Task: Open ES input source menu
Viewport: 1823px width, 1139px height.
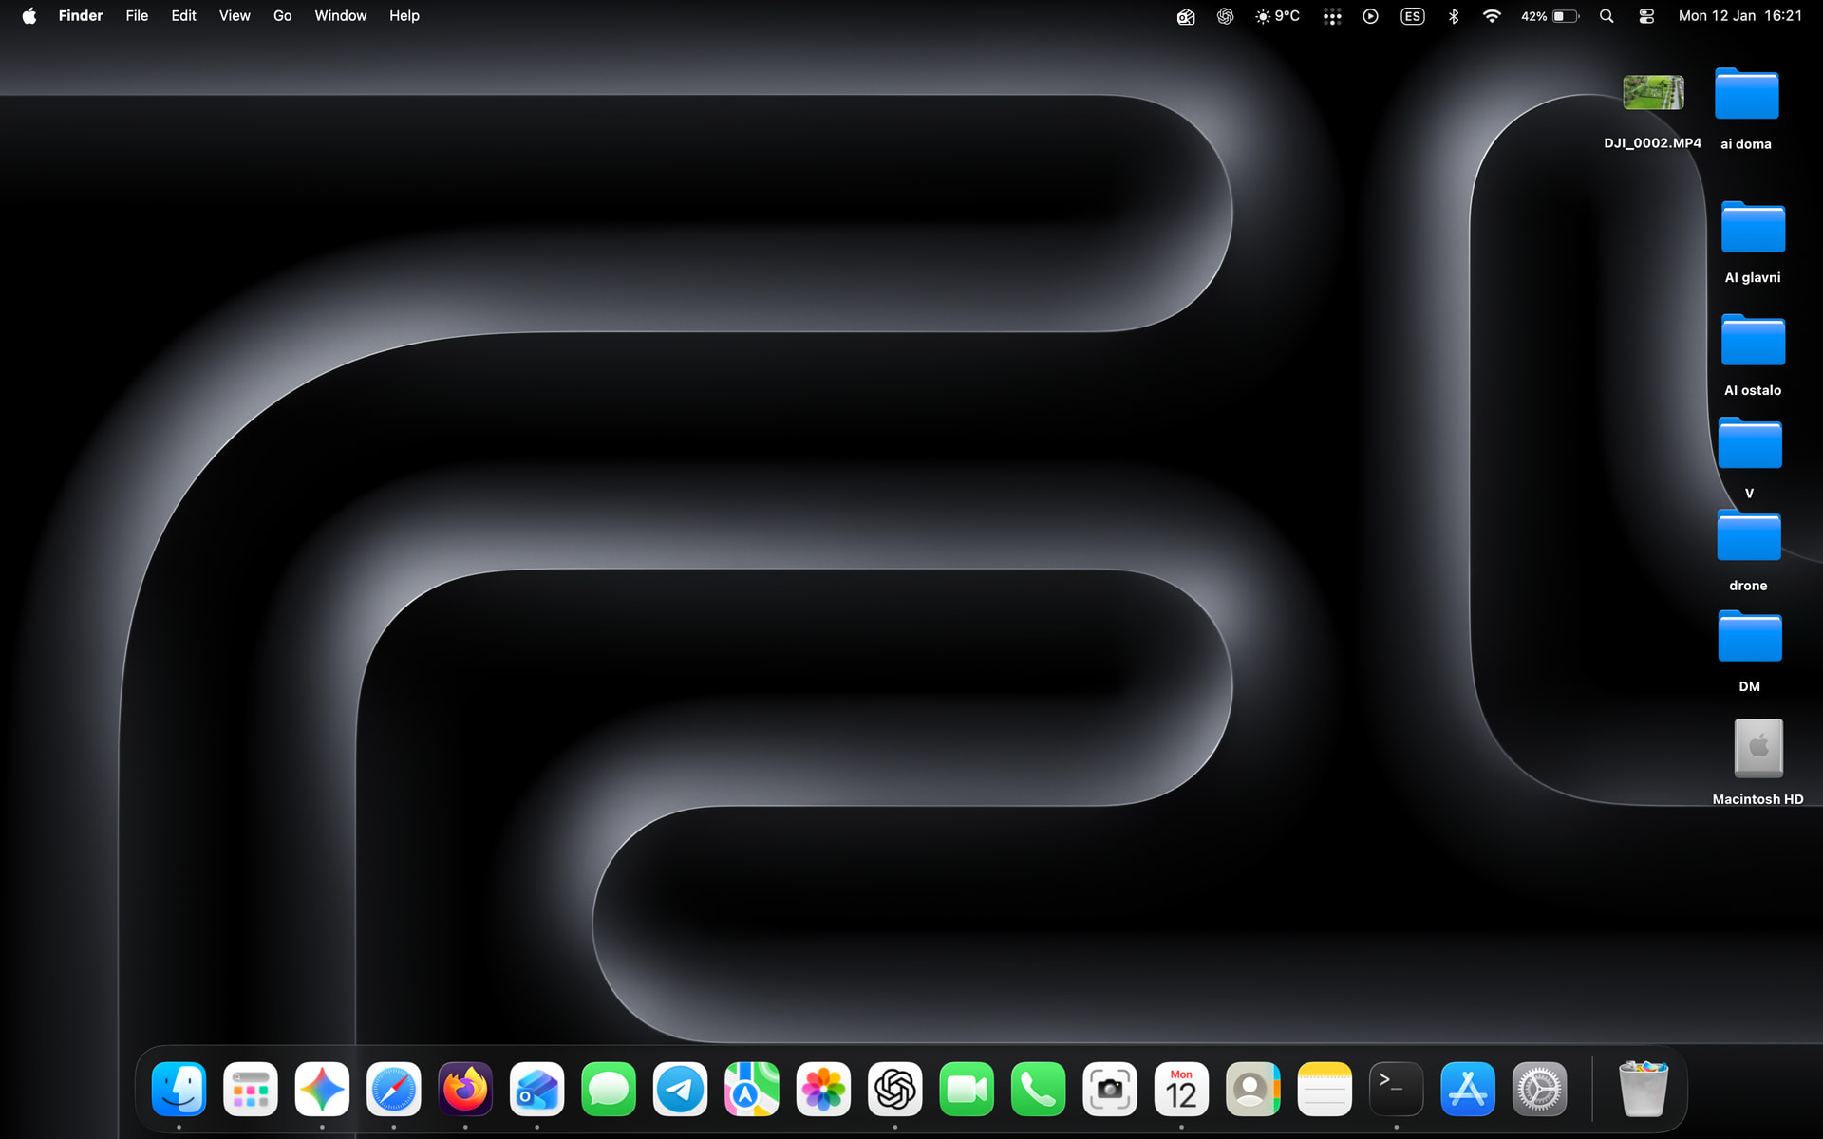Action: (x=1412, y=16)
